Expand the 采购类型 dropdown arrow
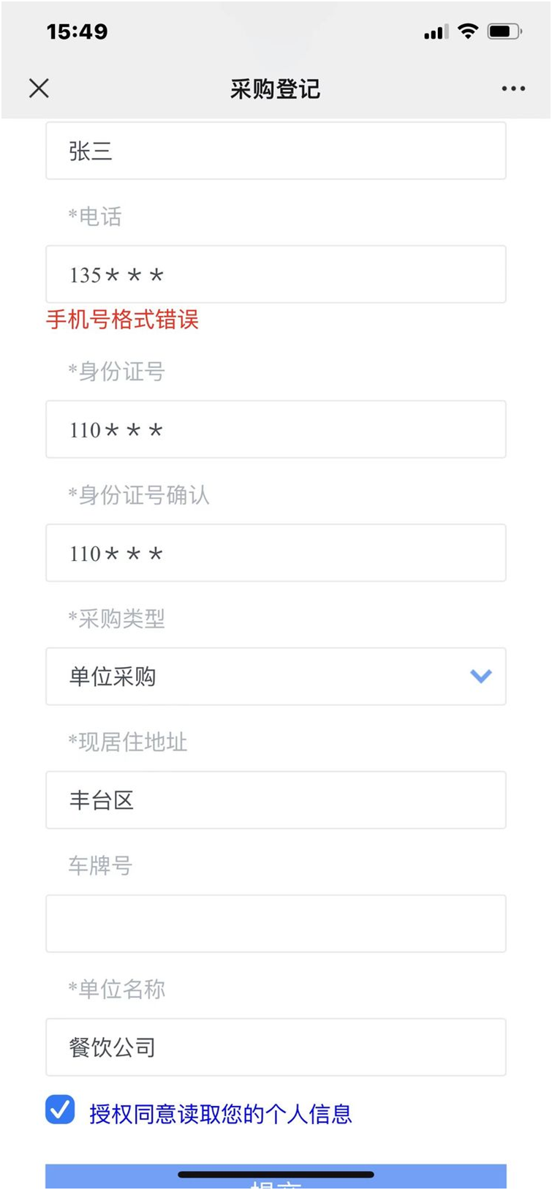This screenshot has height=1190, width=552. 480,676
